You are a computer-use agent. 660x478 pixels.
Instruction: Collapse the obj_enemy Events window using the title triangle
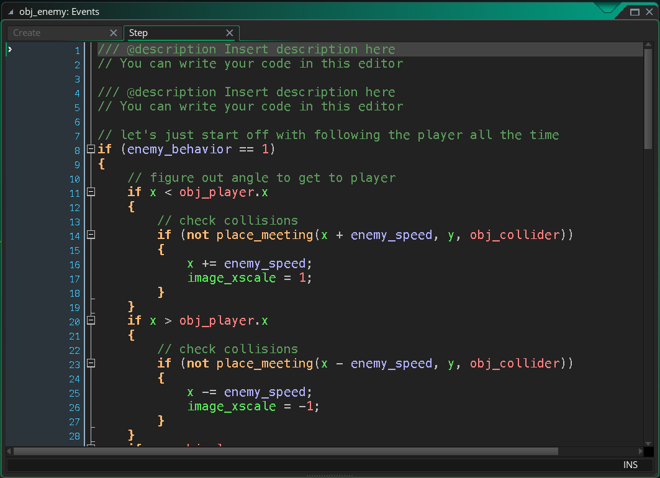click(11, 12)
